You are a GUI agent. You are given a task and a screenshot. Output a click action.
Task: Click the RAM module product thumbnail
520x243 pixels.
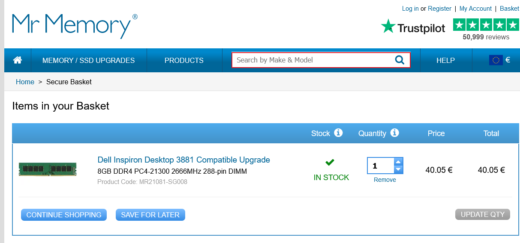(48, 169)
